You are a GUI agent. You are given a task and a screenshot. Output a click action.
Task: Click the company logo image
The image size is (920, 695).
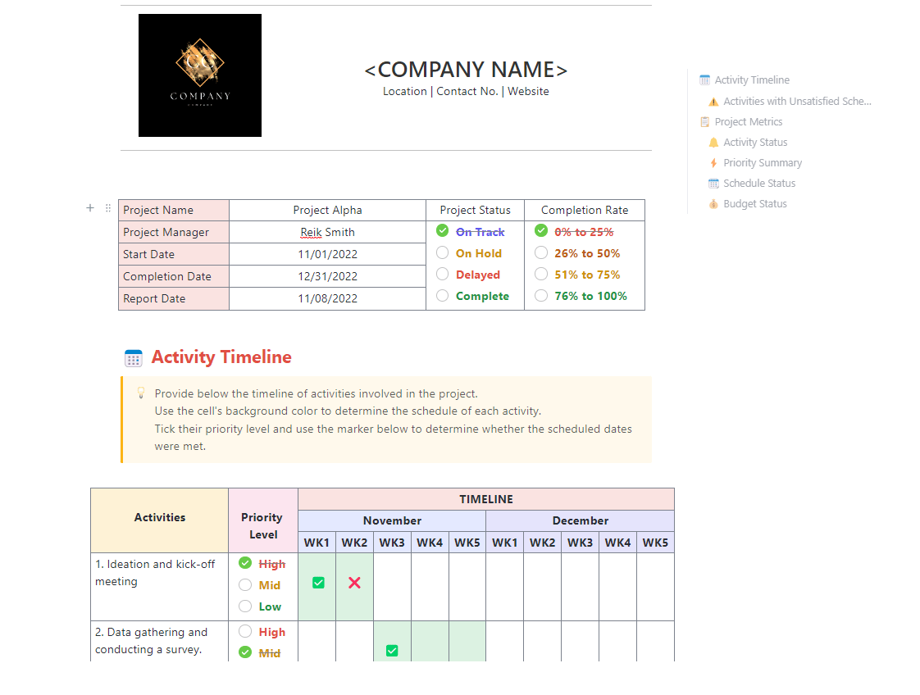[x=200, y=75]
